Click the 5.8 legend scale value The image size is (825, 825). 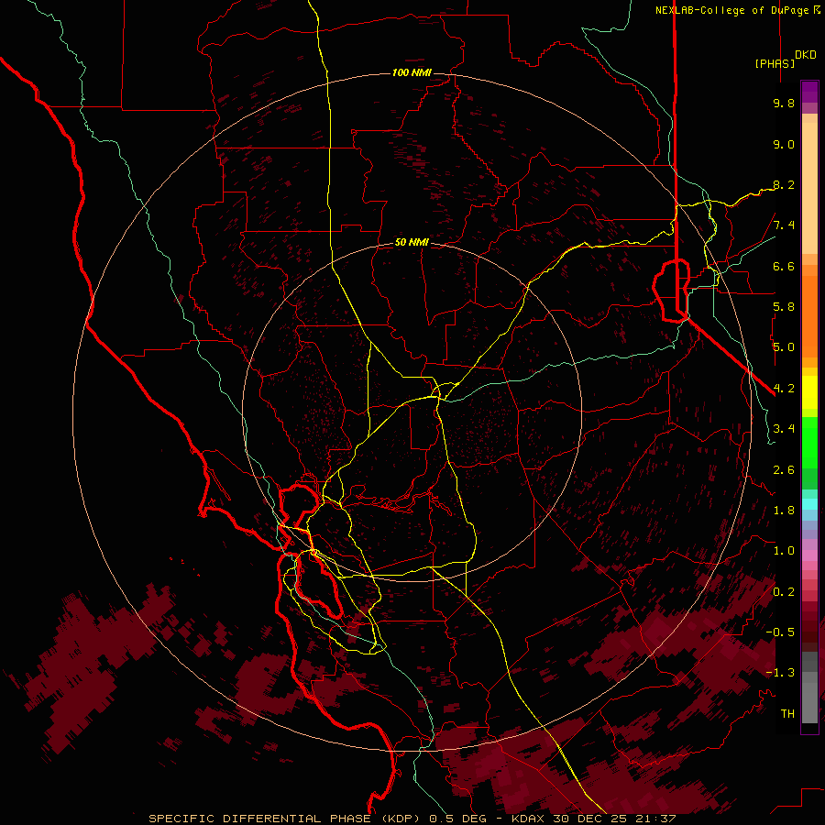point(784,307)
